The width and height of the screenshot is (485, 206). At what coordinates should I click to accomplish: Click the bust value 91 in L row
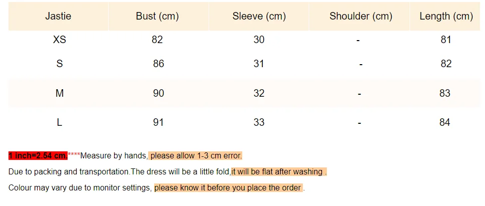point(158,122)
